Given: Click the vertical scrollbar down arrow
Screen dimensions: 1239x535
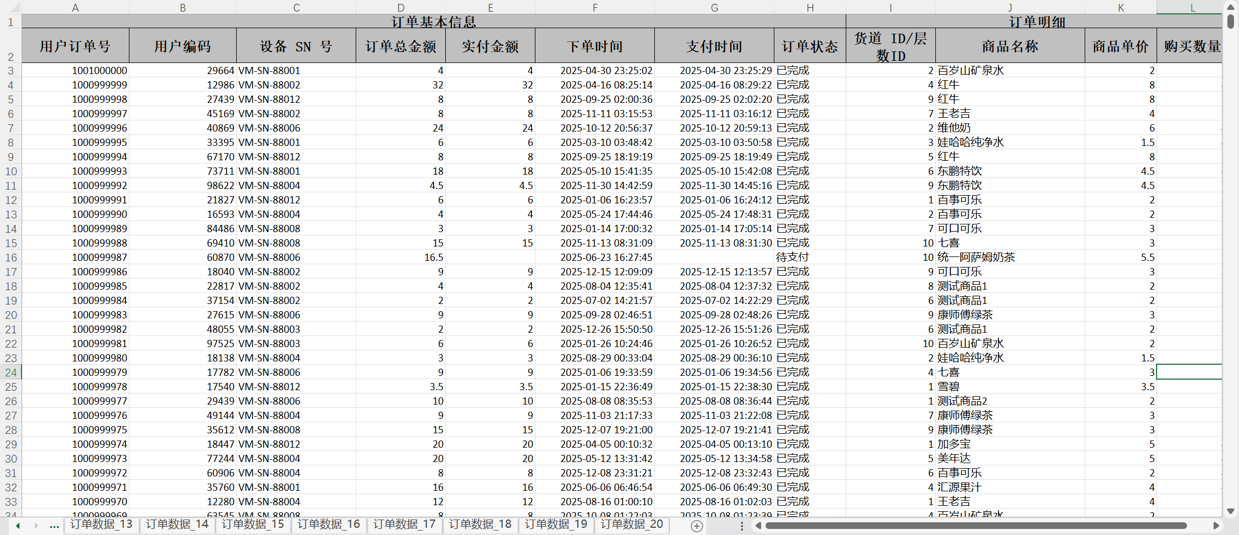Looking at the screenshot, I should [1231, 511].
